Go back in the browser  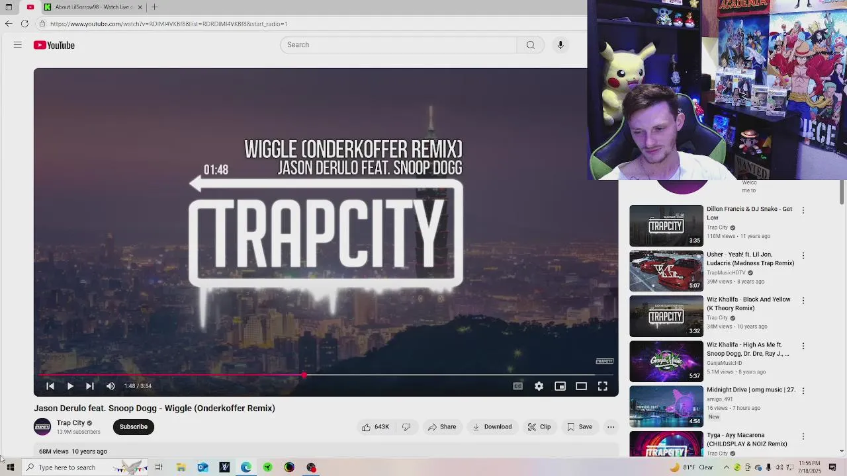tap(8, 24)
